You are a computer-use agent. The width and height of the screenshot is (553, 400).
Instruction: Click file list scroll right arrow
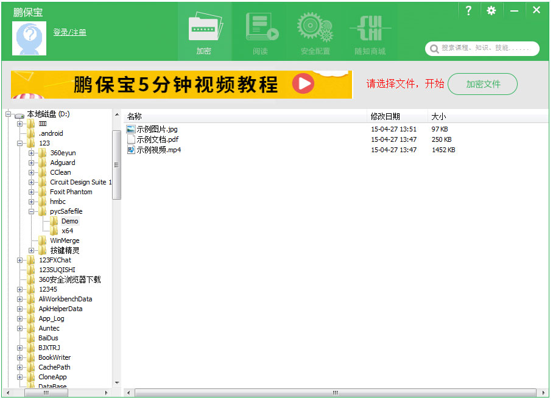point(543,393)
